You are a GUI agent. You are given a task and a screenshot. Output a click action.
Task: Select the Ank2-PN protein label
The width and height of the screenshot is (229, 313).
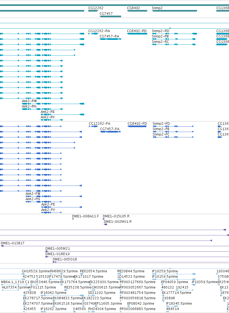click(33, 199)
